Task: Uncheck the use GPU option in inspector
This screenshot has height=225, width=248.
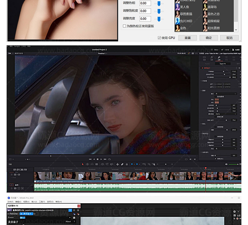Action: point(215,159)
